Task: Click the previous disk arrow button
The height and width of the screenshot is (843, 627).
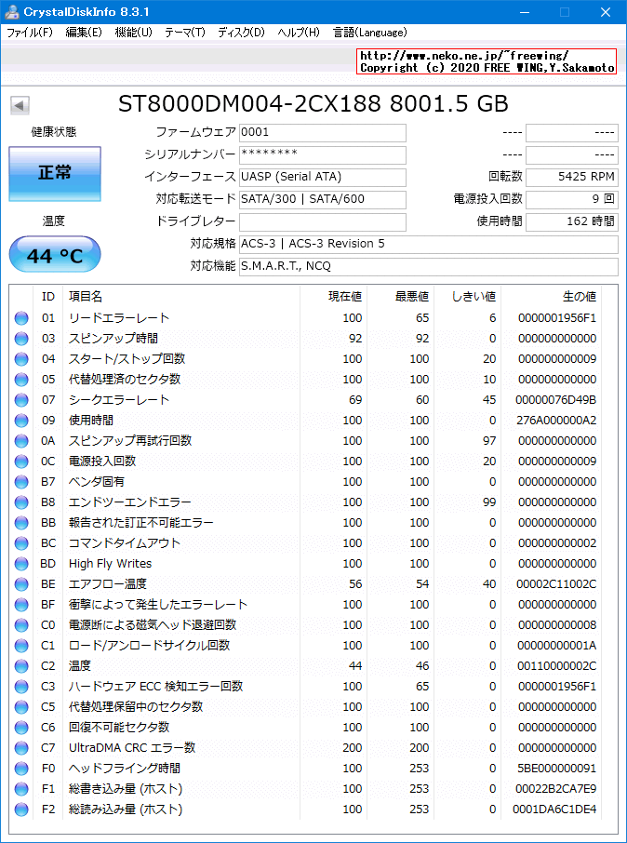Action: point(20,105)
